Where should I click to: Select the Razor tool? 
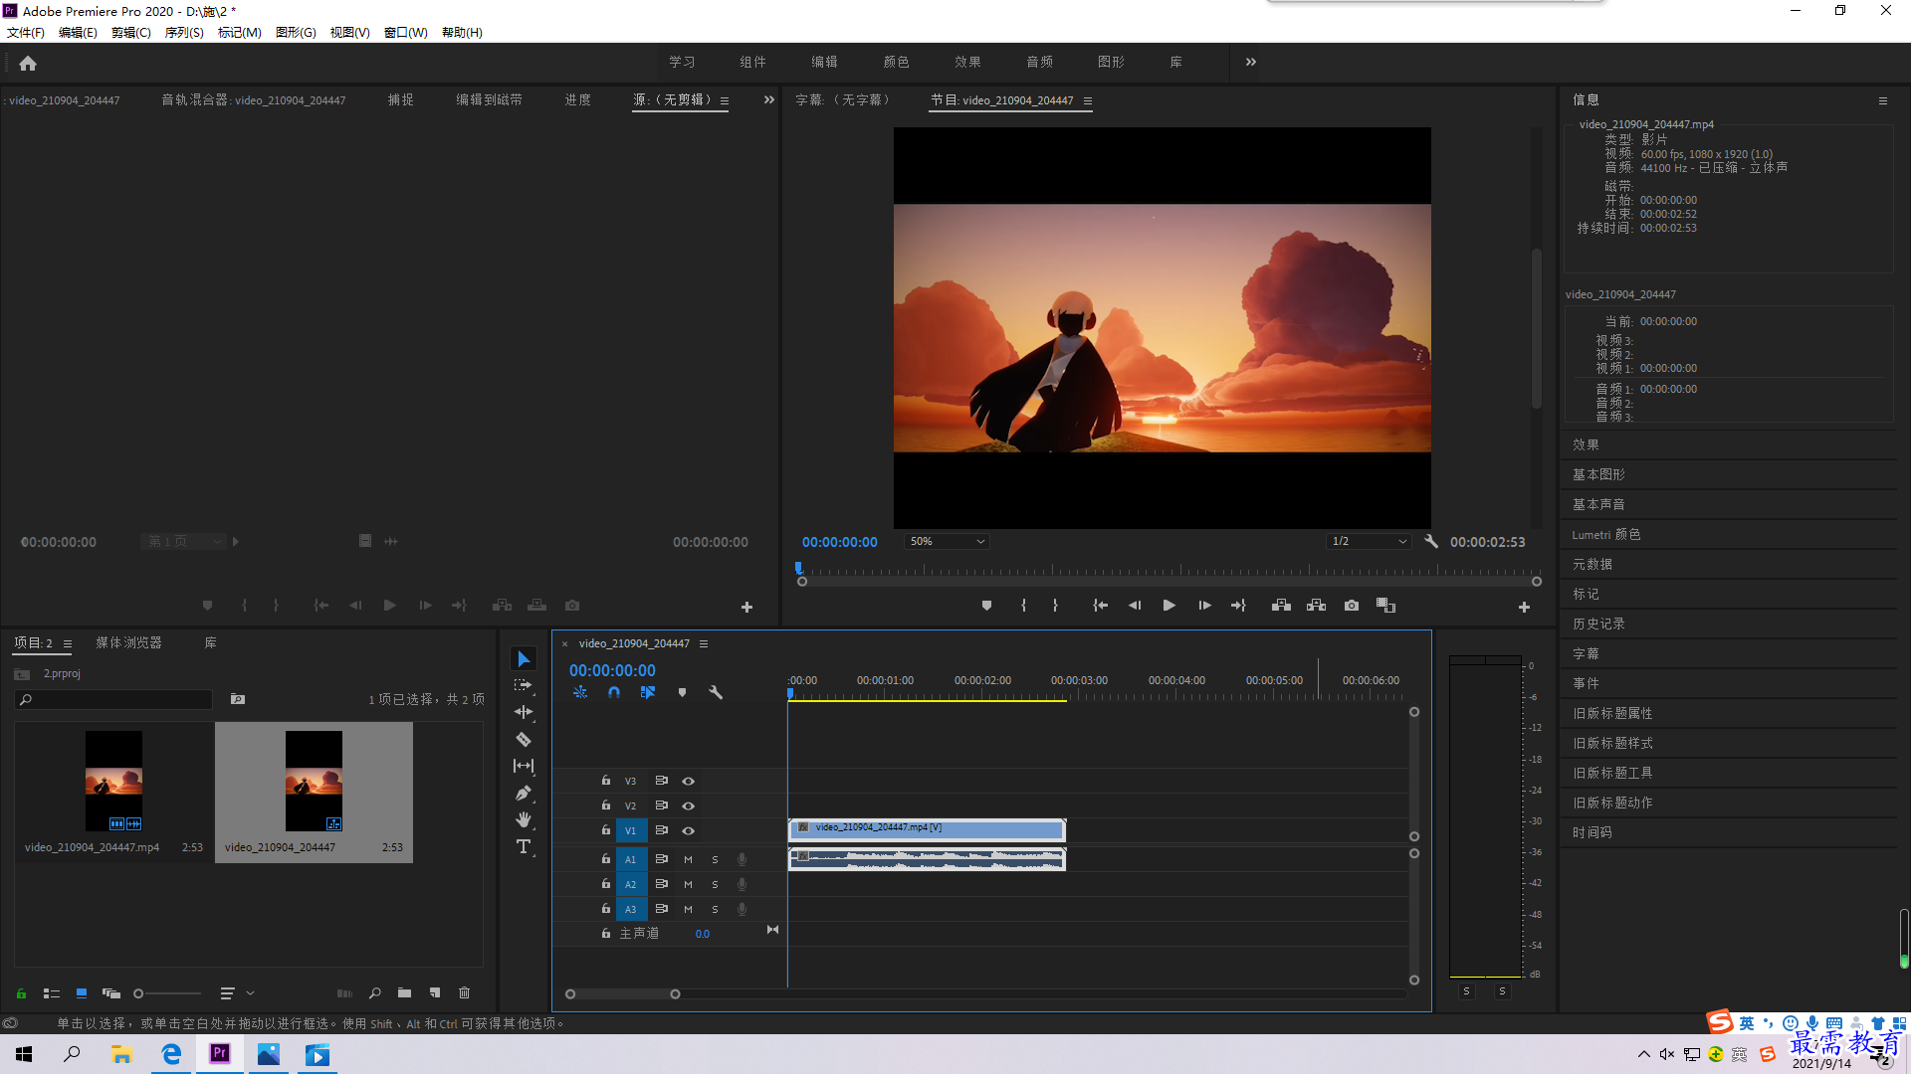pyautogui.click(x=524, y=740)
